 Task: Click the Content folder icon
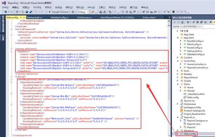pyautogui.click(x=182, y=58)
